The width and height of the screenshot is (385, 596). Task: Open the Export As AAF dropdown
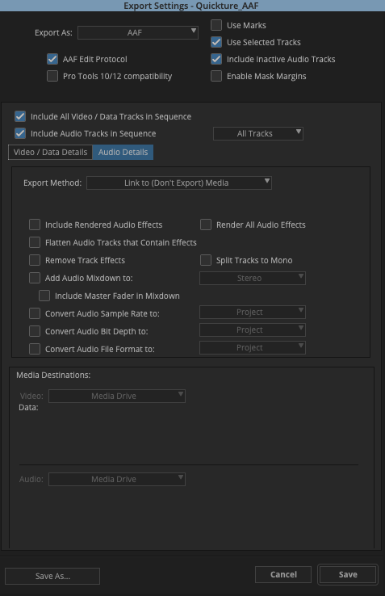137,32
